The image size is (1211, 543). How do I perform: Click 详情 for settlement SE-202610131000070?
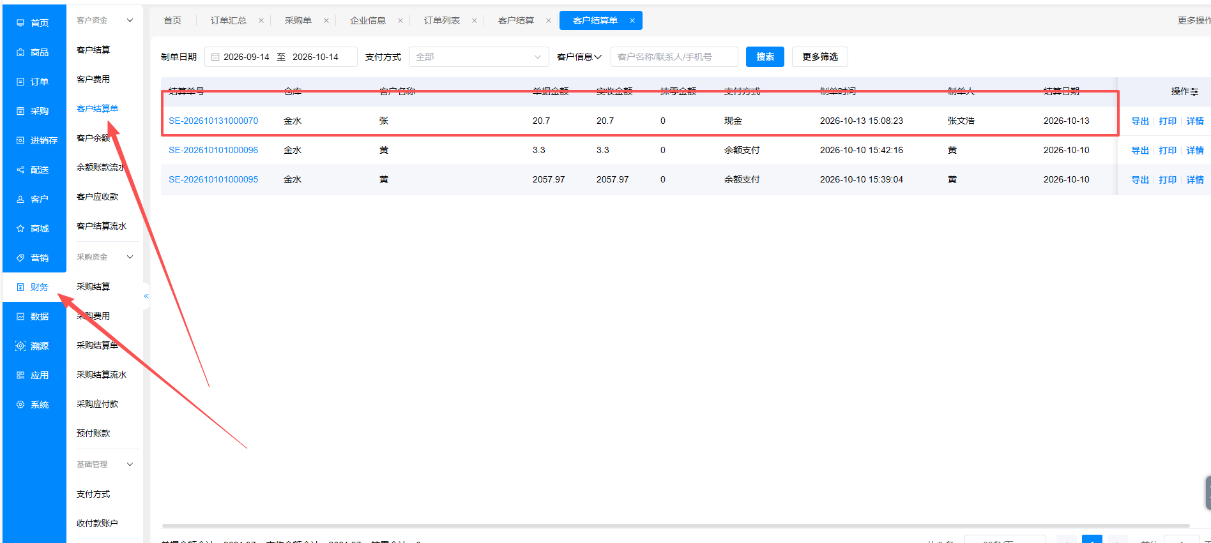(x=1195, y=121)
